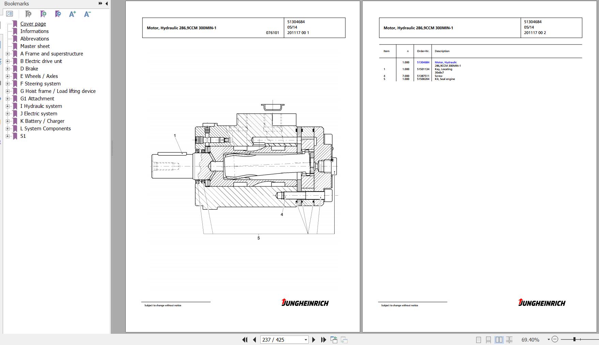The width and height of the screenshot is (599, 345).
Task: Open the Cover page bookmark
Action: coord(33,24)
